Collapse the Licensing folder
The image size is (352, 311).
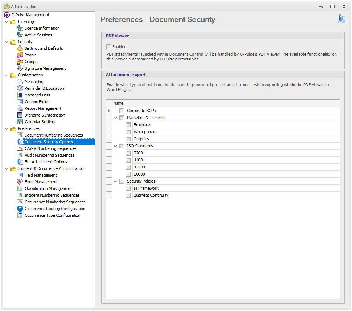pos(7,22)
